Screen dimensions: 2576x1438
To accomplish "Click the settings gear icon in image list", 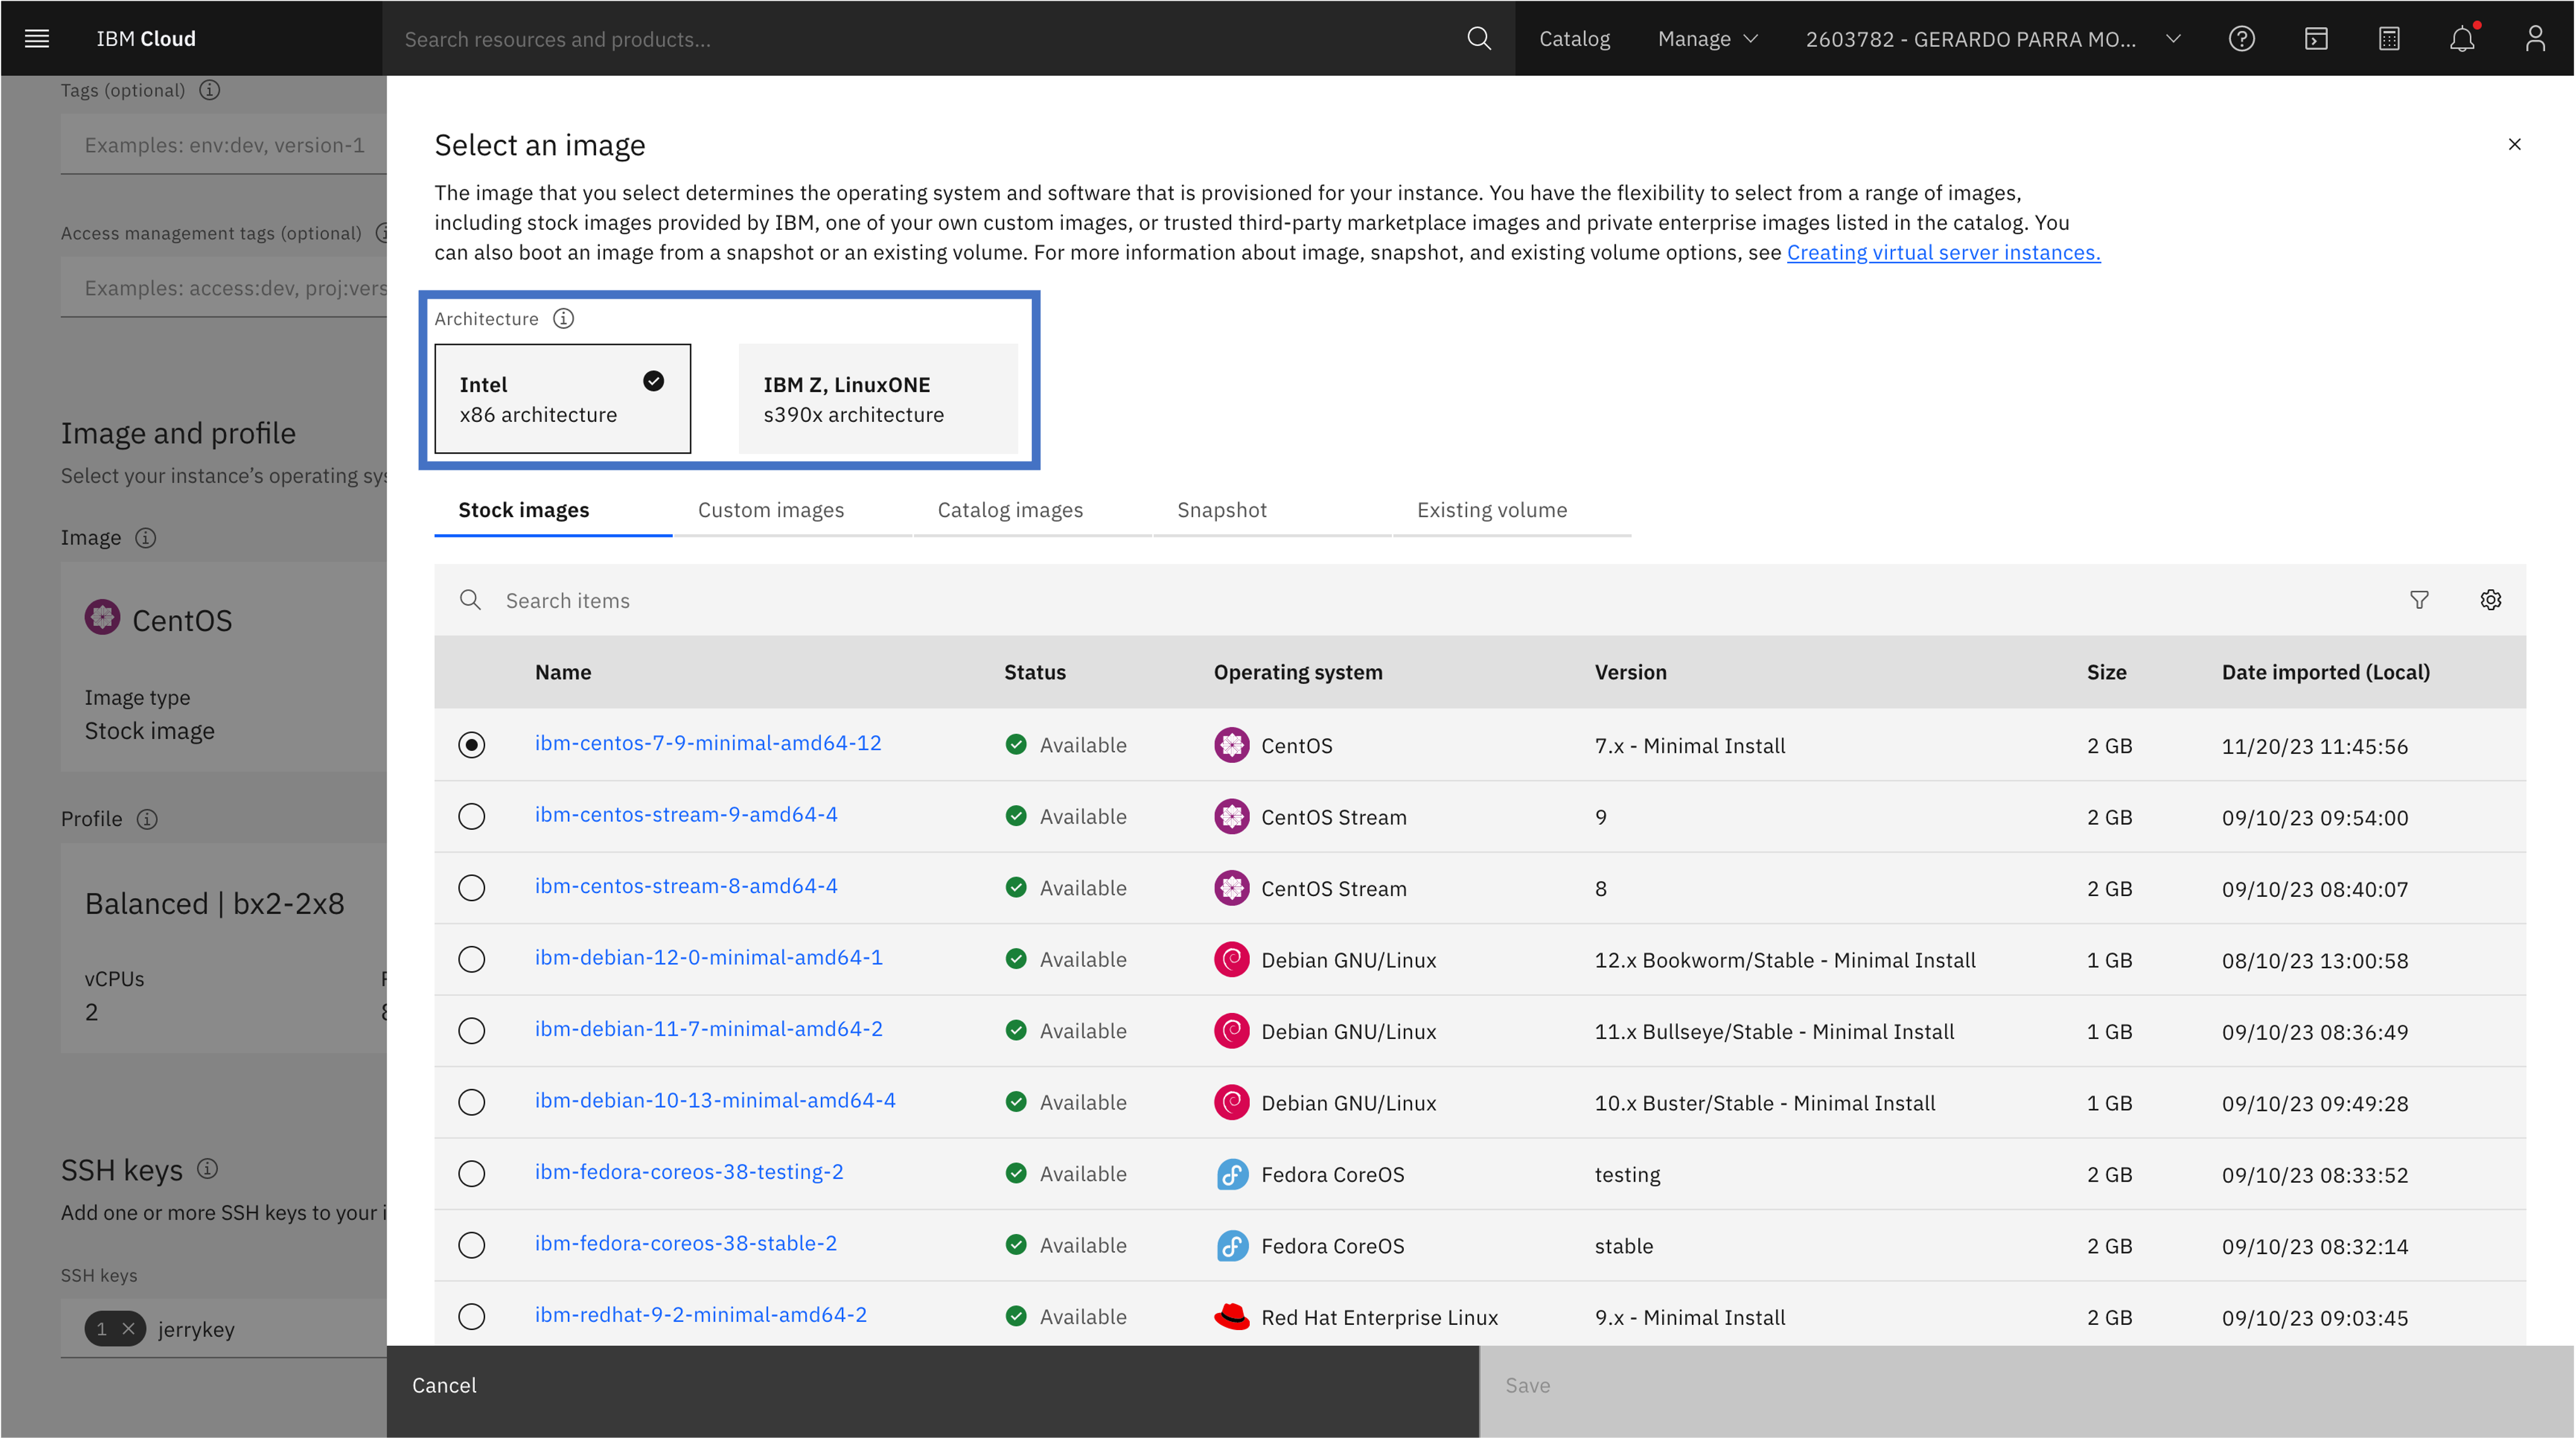I will 2491,599.
